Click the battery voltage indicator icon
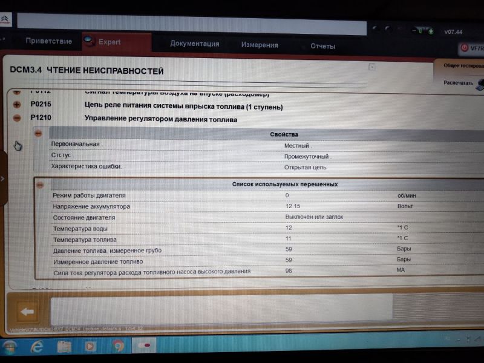This screenshot has height=363, width=484. point(422,30)
